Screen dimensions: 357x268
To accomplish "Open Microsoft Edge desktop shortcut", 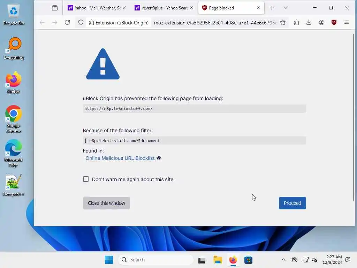I will (x=14, y=153).
